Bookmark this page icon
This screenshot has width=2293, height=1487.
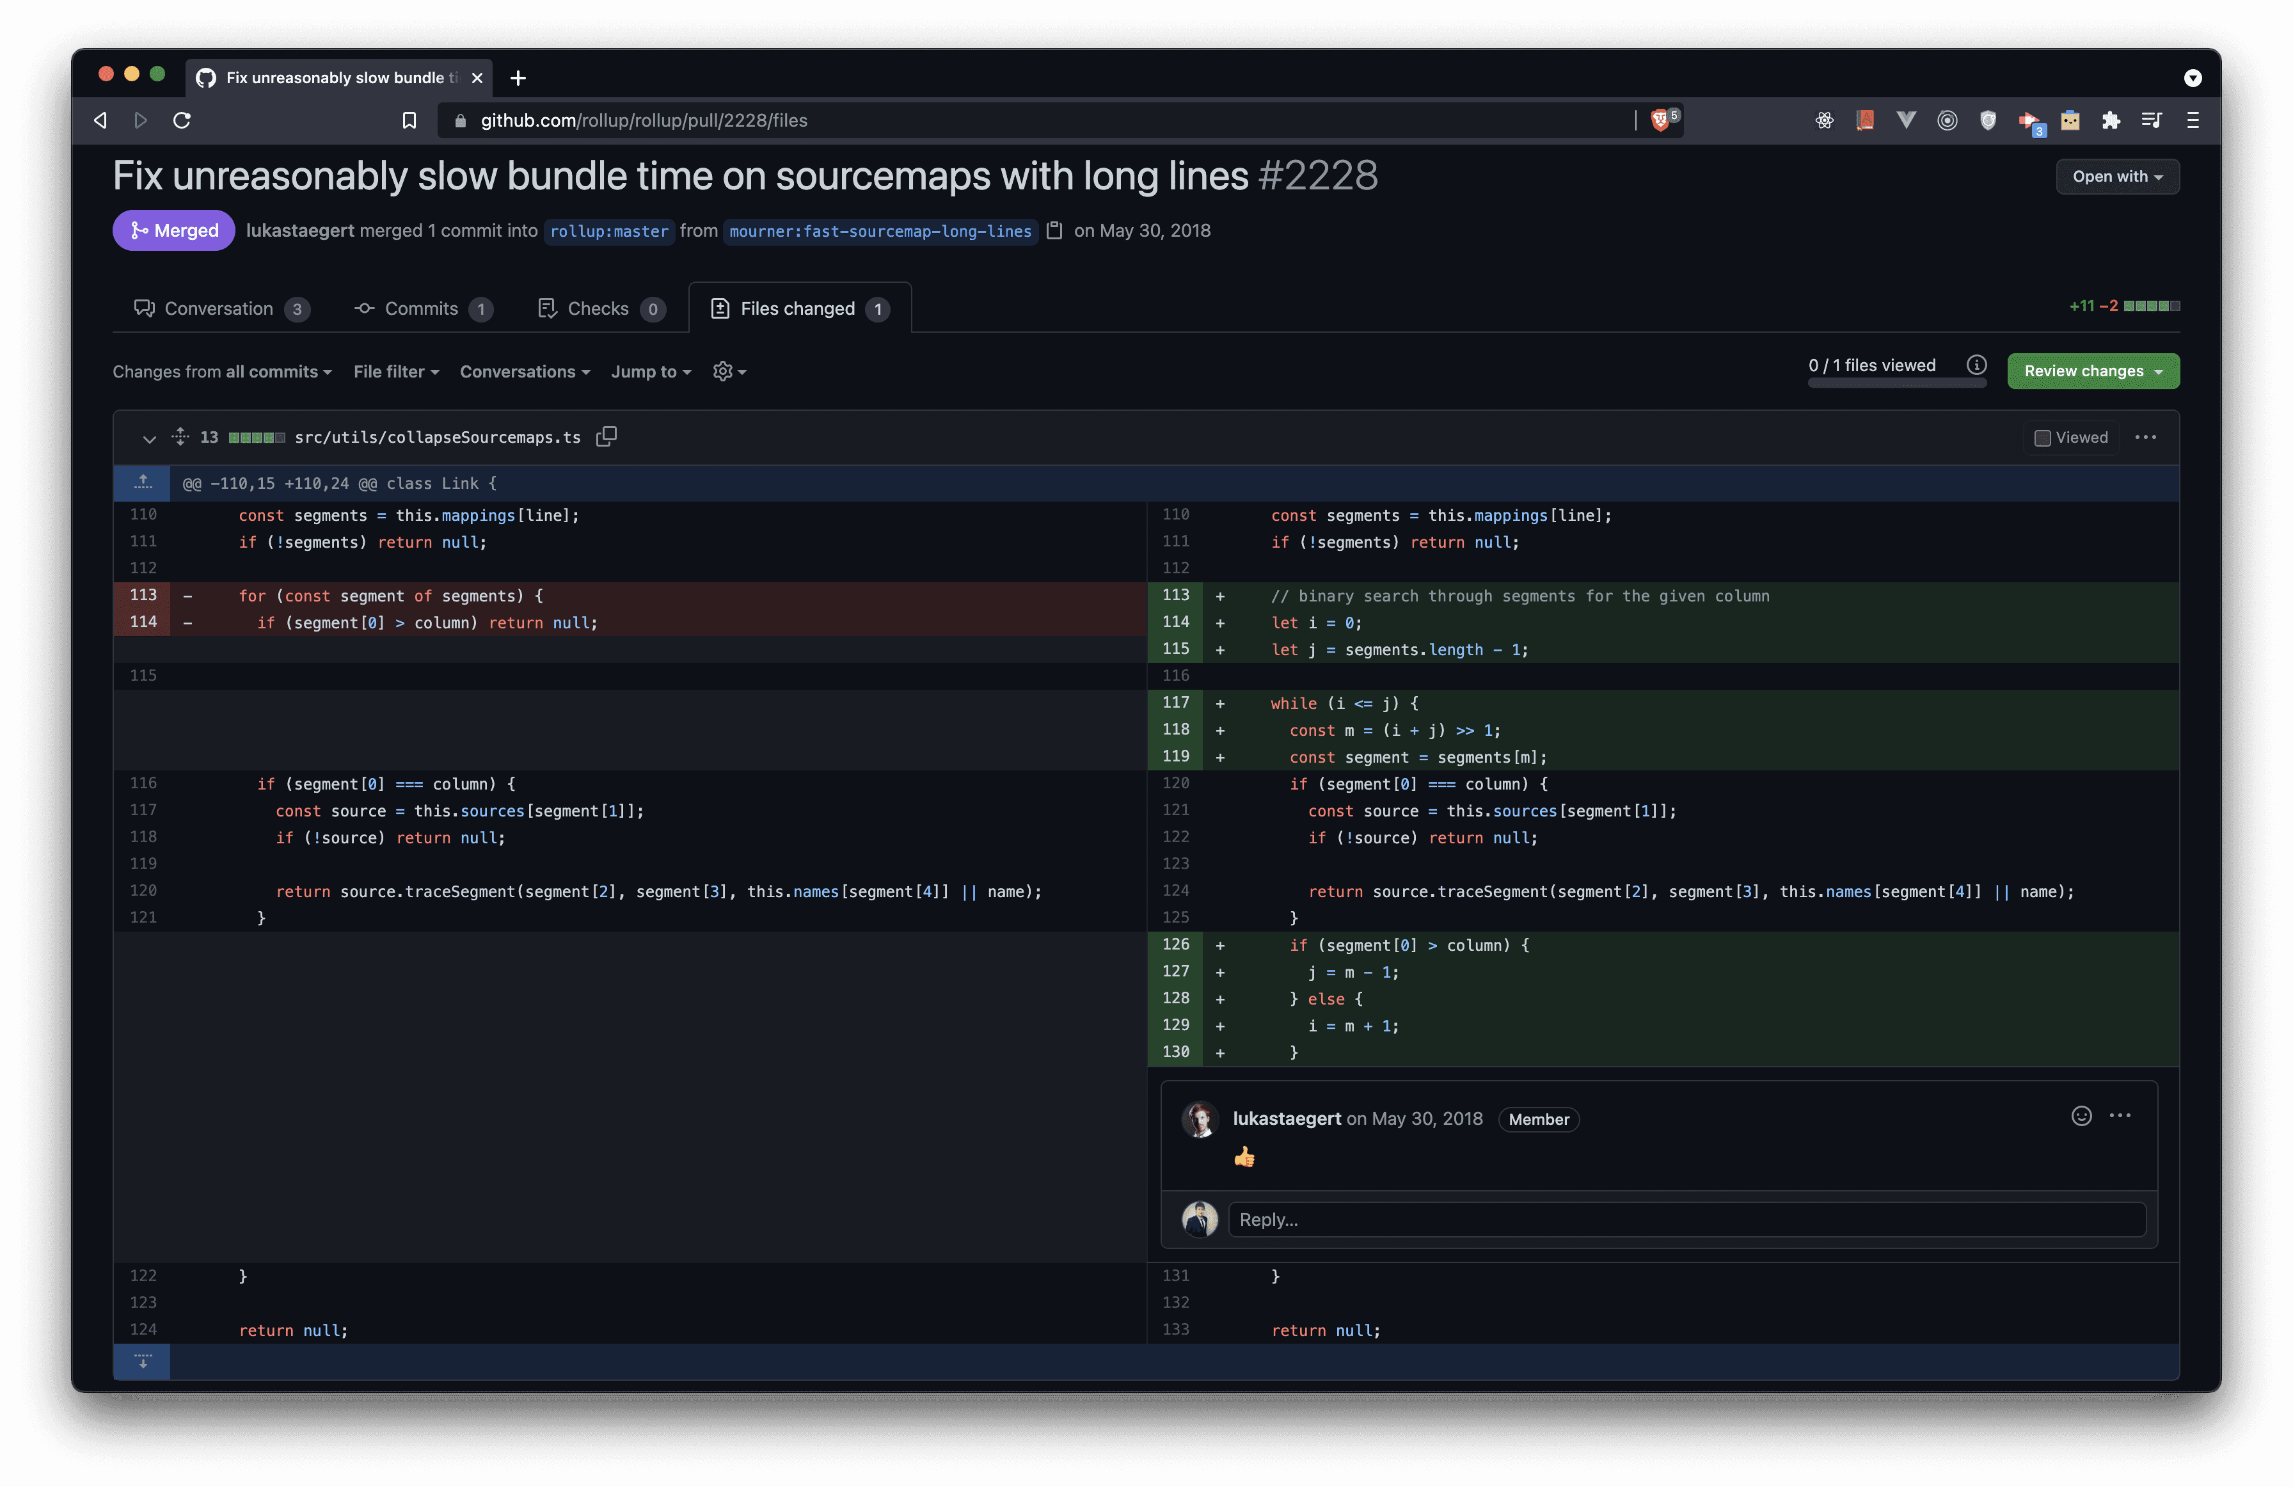[x=409, y=120]
